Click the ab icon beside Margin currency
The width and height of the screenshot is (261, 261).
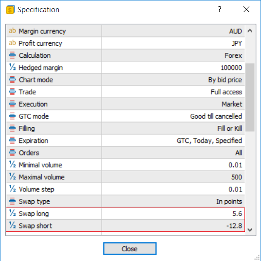[12, 31]
